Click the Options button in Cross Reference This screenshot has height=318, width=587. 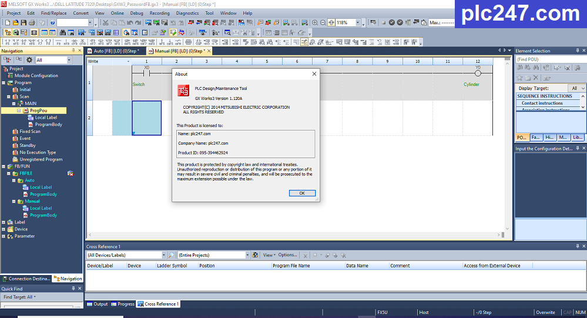coord(287,255)
